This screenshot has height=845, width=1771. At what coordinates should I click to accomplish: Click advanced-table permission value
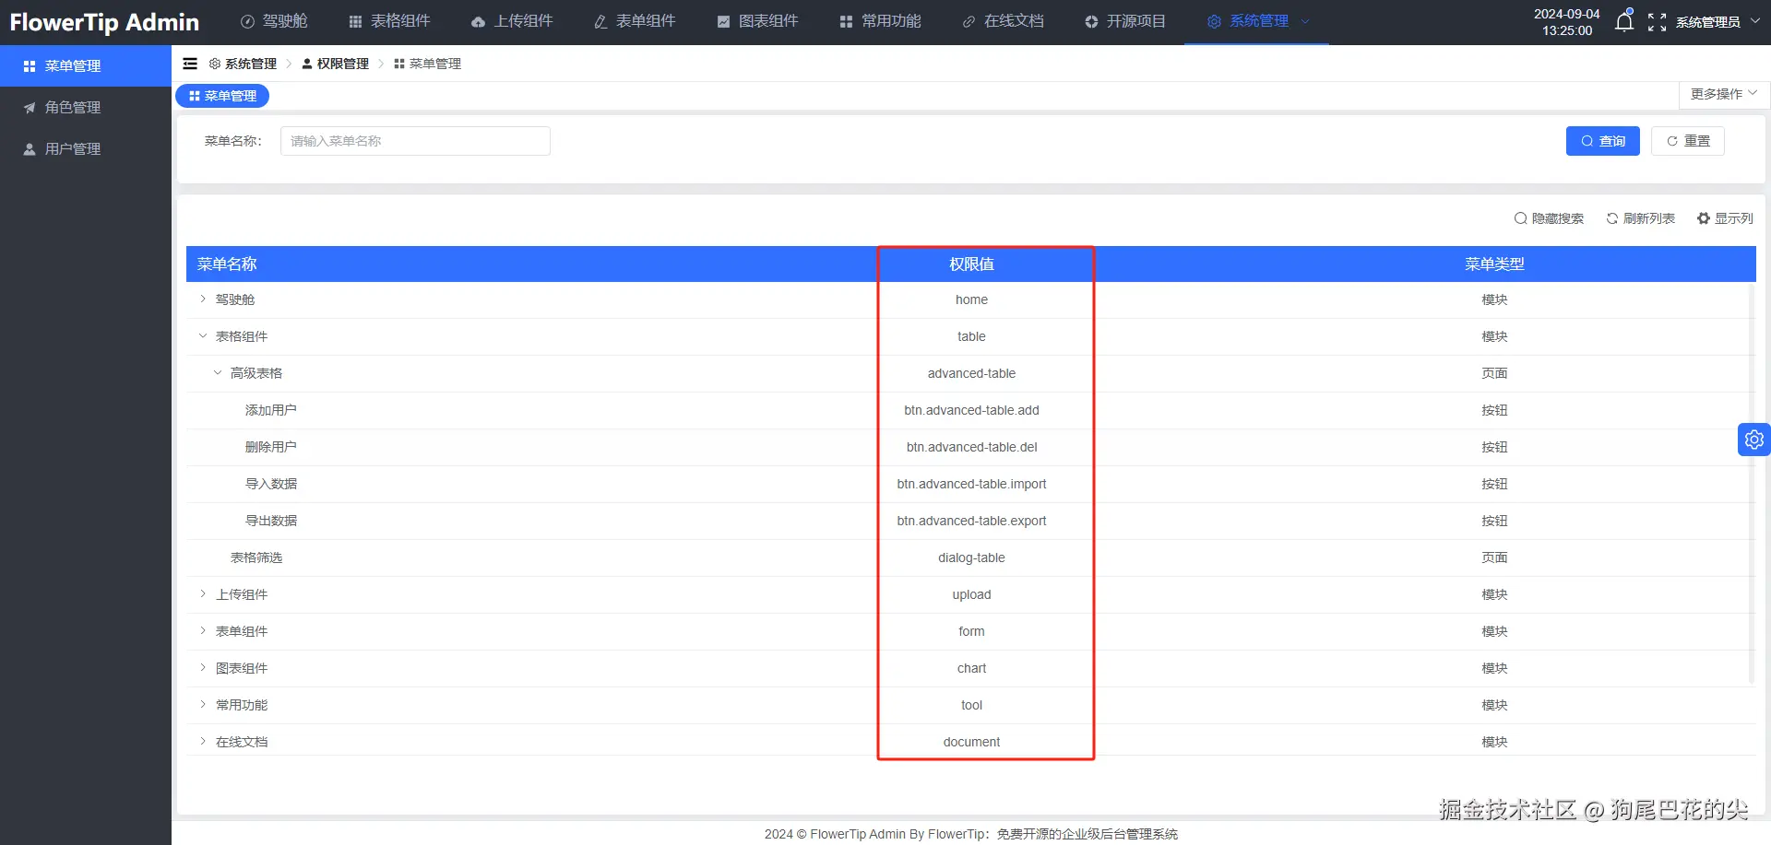(x=971, y=373)
